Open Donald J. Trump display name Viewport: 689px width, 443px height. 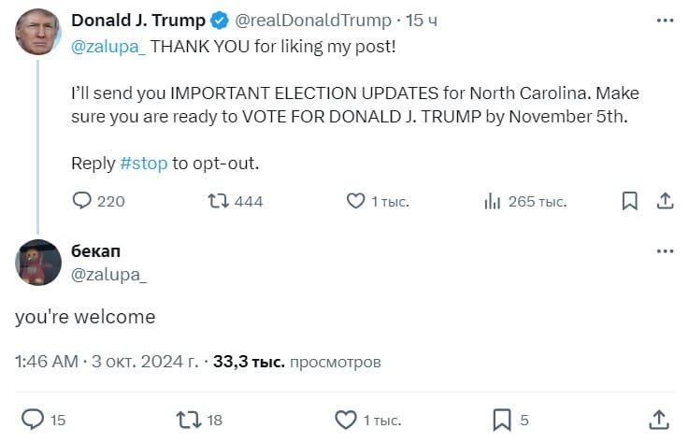tap(138, 21)
